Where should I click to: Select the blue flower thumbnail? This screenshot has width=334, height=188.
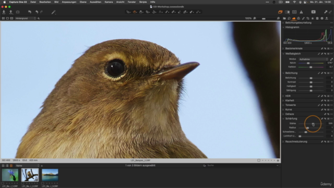pos(10,175)
